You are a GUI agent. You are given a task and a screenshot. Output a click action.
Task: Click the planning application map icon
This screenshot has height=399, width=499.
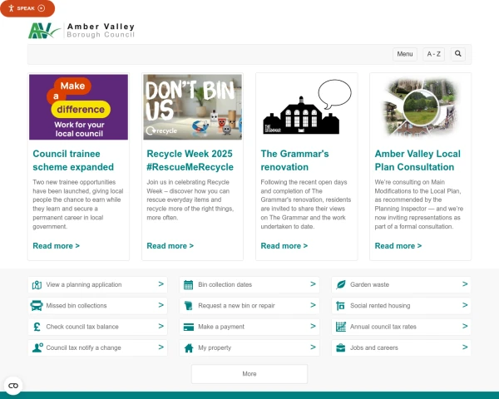(x=37, y=285)
